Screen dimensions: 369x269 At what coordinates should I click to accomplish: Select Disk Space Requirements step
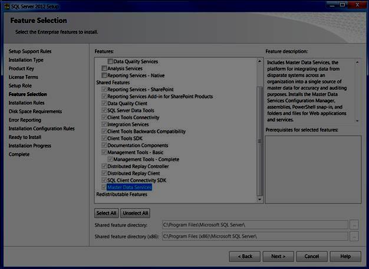click(35, 111)
